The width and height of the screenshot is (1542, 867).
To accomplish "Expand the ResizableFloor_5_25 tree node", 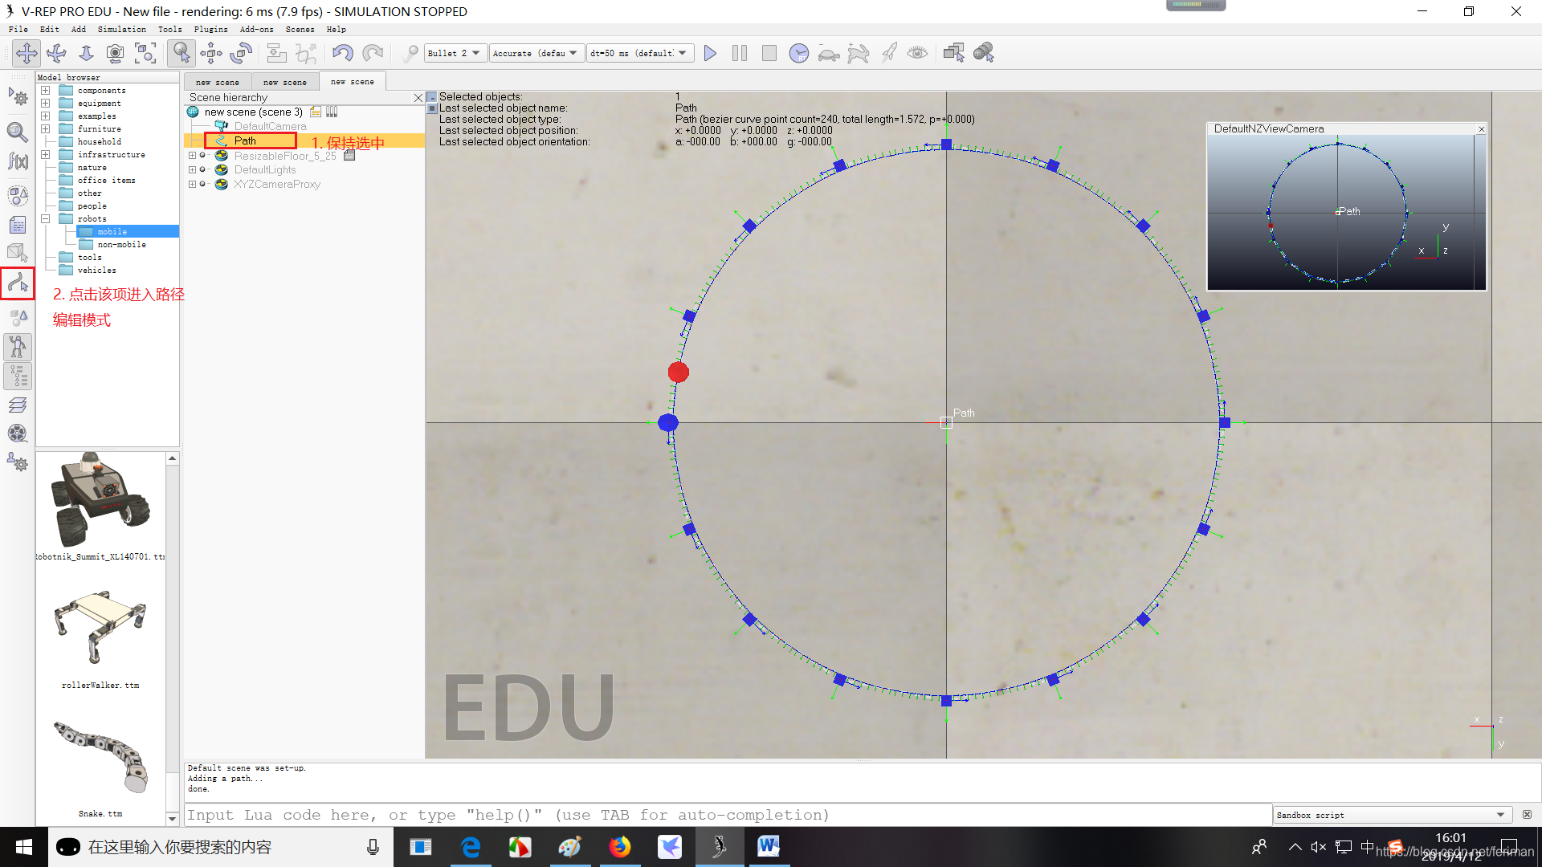I will (x=192, y=156).
